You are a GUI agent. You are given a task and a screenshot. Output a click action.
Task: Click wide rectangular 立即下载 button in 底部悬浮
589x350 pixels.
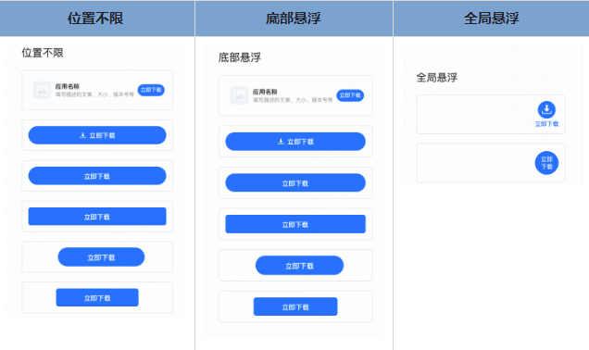coord(295,224)
